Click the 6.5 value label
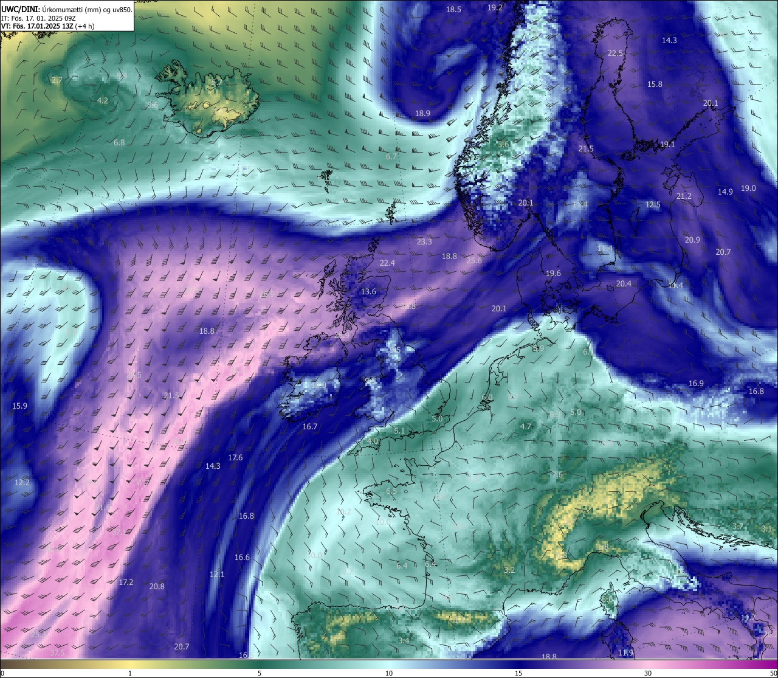This screenshot has height=678, width=778. (391, 491)
